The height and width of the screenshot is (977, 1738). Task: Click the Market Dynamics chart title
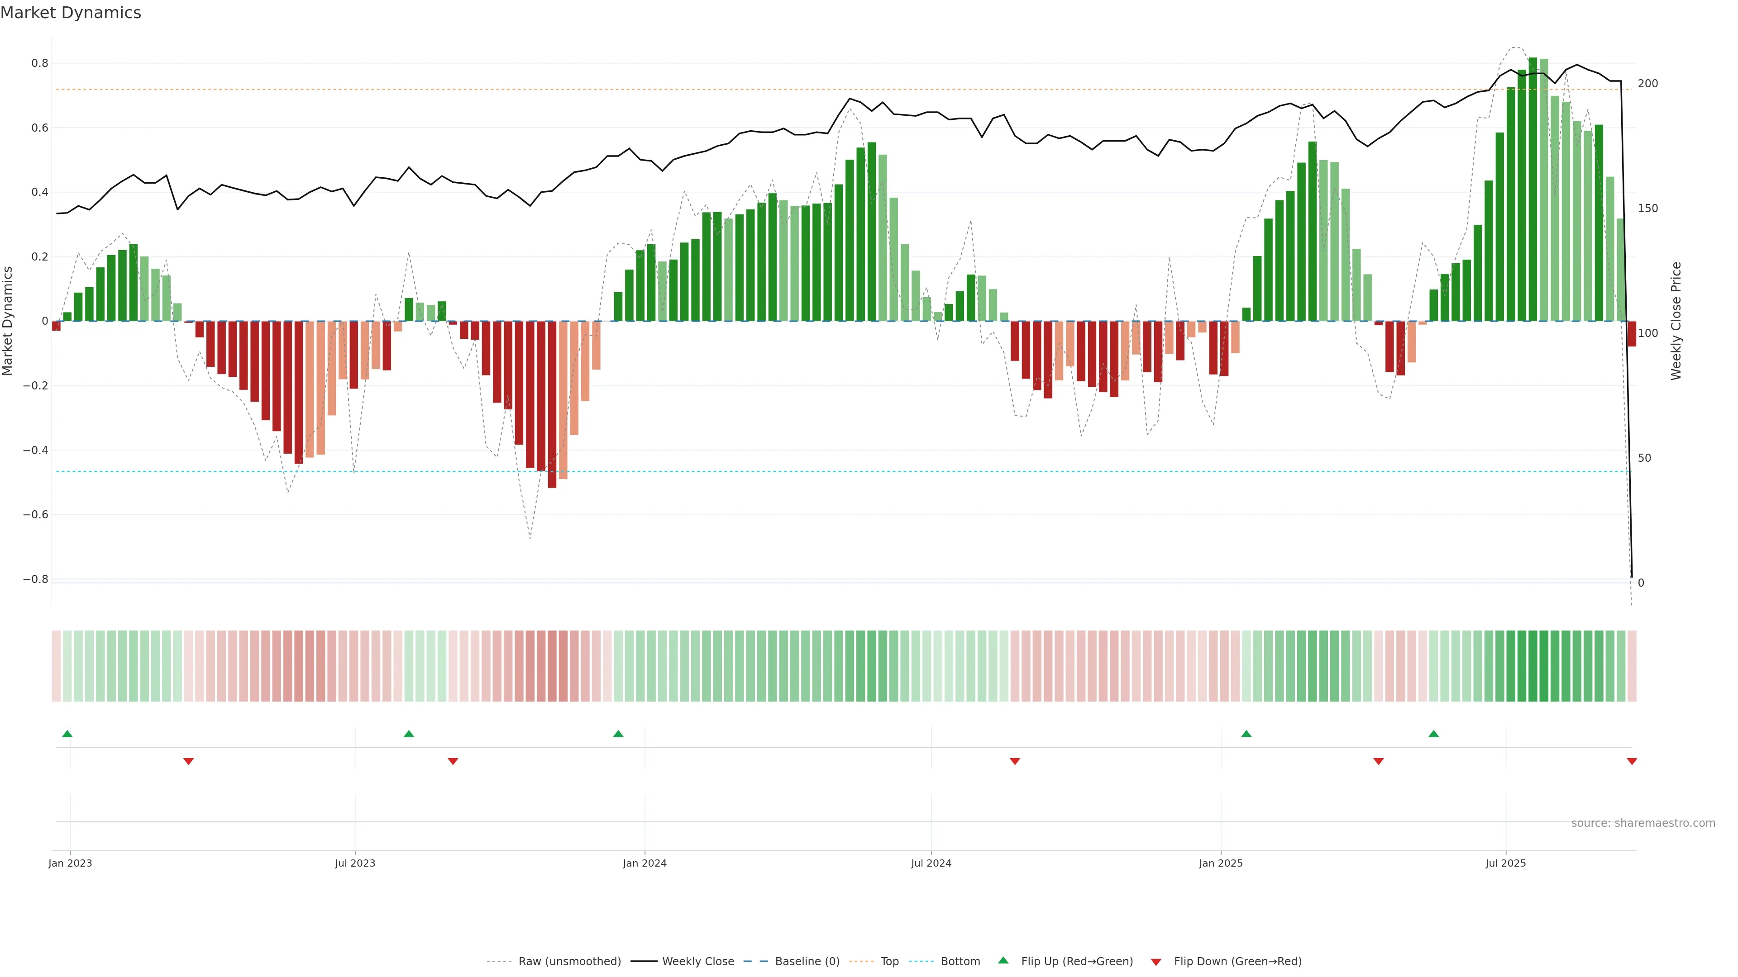[x=71, y=13]
